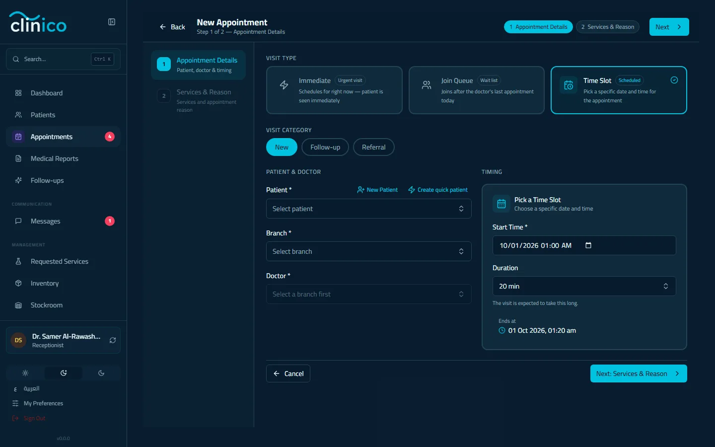Click the search field

tap(63, 59)
